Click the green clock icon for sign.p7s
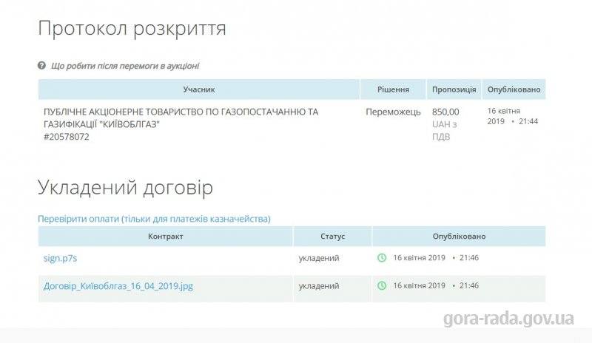The width and height of the screenshot is (592, 343). (x=382, y=258)
